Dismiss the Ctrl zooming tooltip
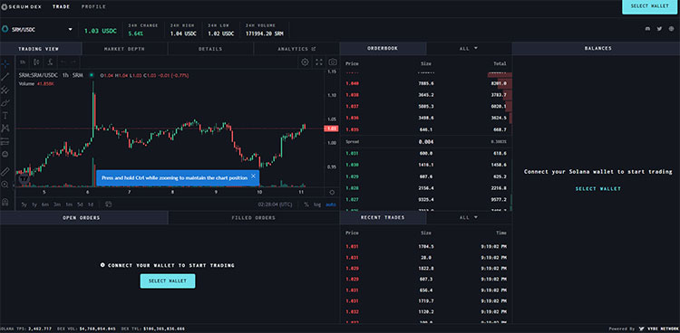The width and height of the screenshot is (680, 333). point(253,176)
